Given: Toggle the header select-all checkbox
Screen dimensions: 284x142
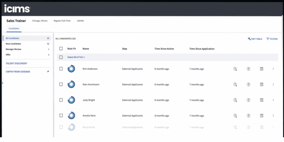Looking at the screenshot, I should click(61, 48).
